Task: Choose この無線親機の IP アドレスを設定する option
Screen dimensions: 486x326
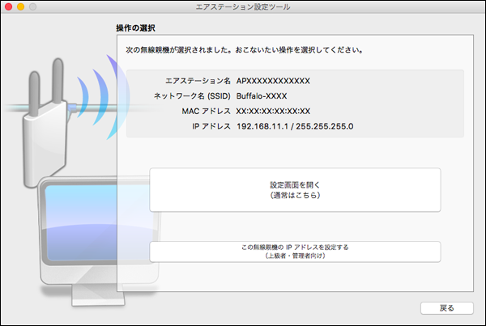Action: [x=295, y=252]
